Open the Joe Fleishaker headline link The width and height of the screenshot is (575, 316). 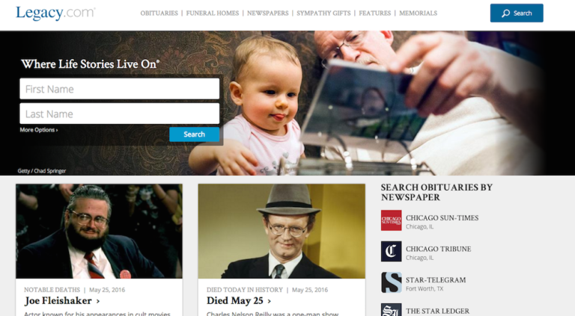(62, 300)
